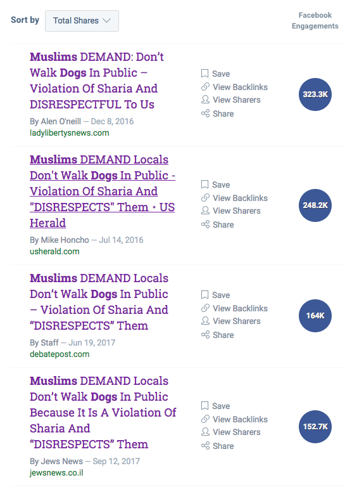Click Save bookmark icon for usherald.com article
Screen dimensions: 345x487
tap(204, 185)
